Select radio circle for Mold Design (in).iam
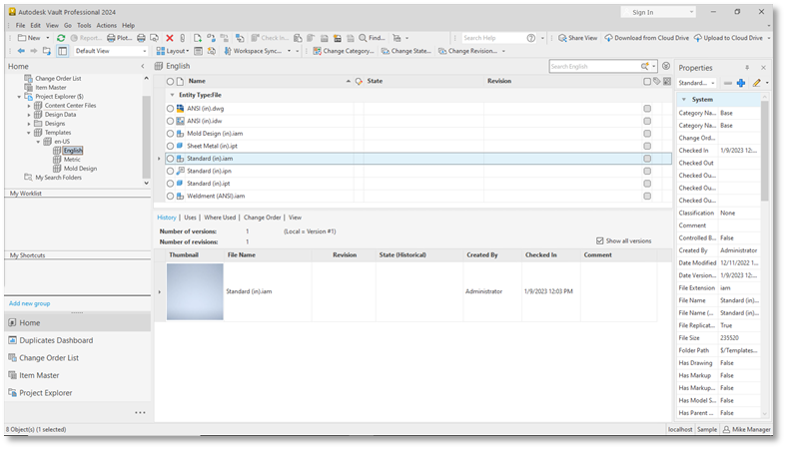The height and width of the screenshot is (449, 786). click(x=171, y=134)
